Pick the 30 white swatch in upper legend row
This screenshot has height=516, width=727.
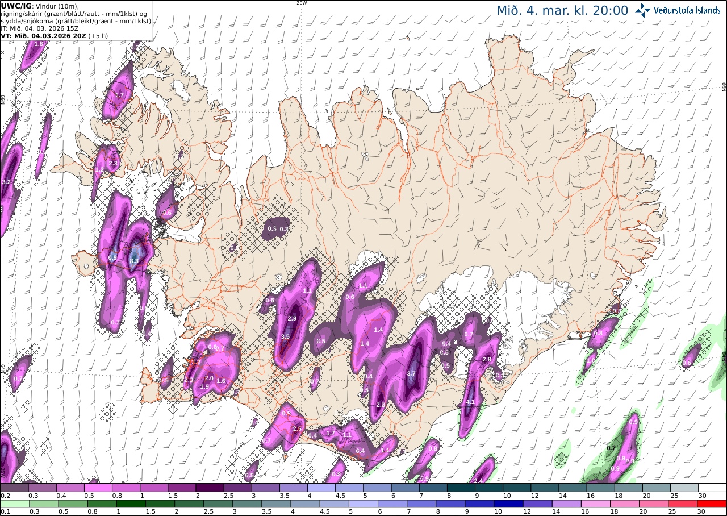[x=713, y=488]
